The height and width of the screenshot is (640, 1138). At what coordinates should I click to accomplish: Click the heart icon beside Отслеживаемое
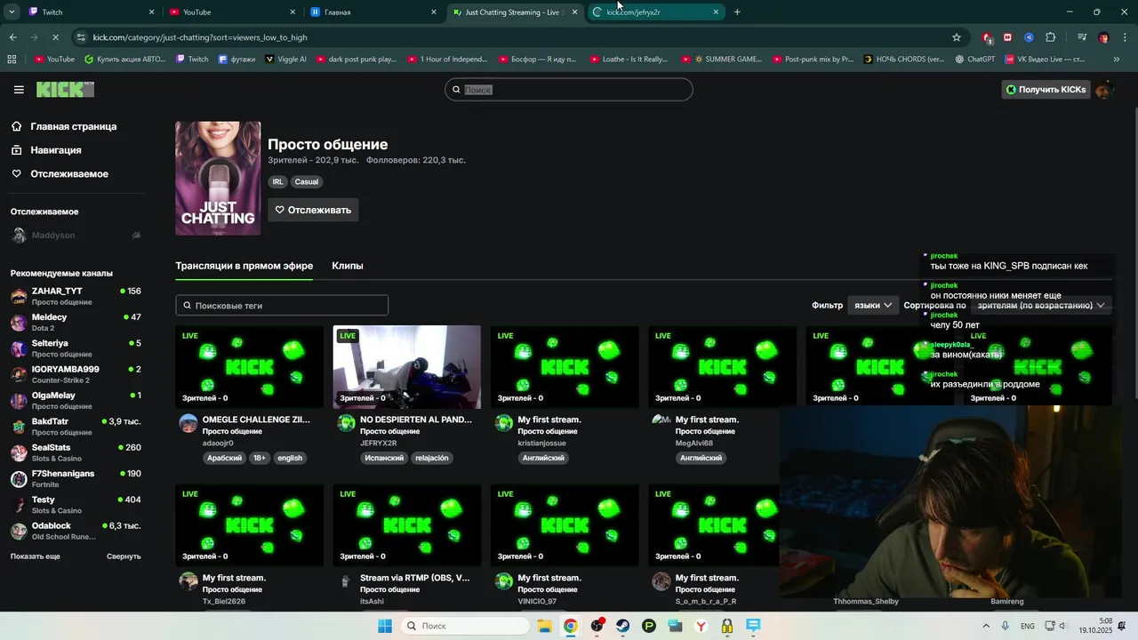coord(17,174)
